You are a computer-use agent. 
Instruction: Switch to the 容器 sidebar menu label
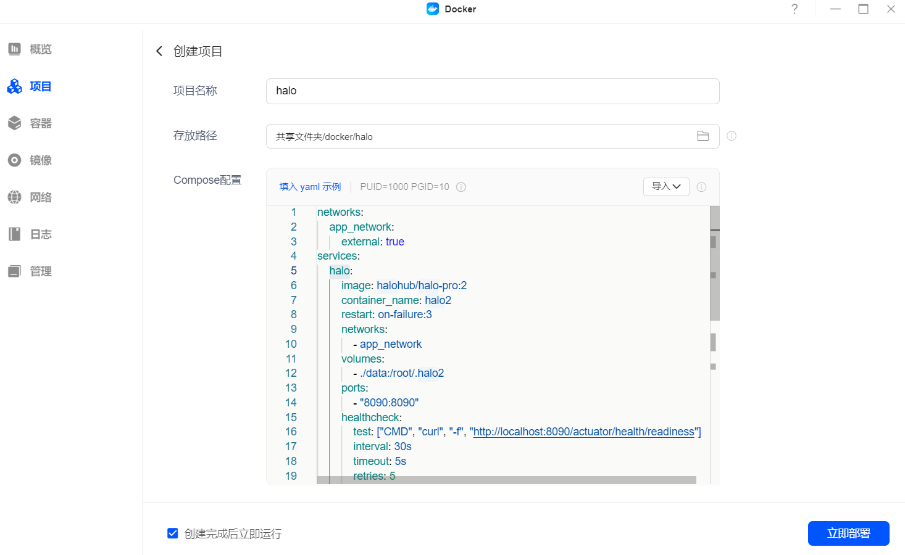(x=41, y=123)
